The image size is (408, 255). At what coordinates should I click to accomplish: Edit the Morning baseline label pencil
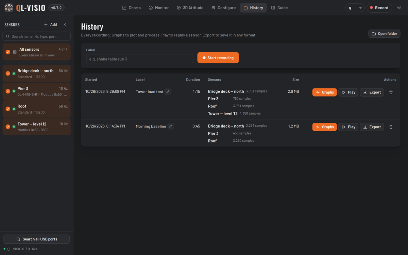tap(171, 126)
